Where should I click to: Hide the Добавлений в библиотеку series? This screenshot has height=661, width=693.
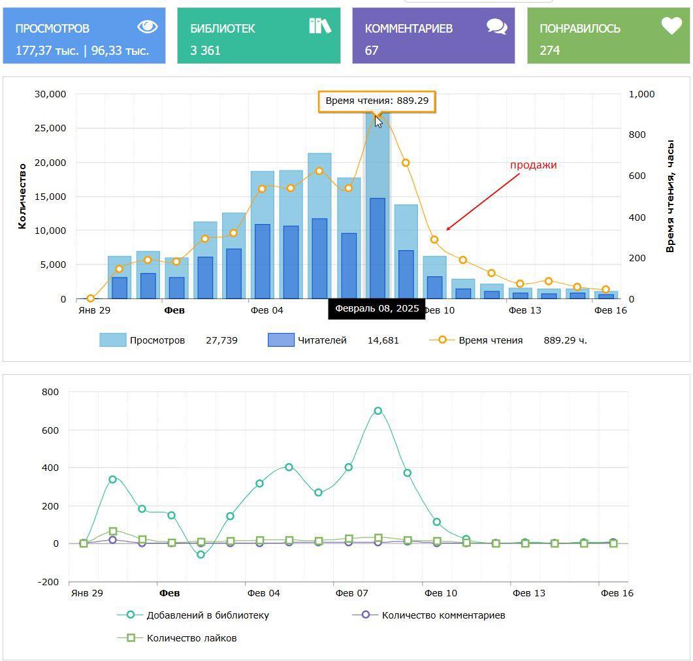pyautogui.click(x=207, y=615)
